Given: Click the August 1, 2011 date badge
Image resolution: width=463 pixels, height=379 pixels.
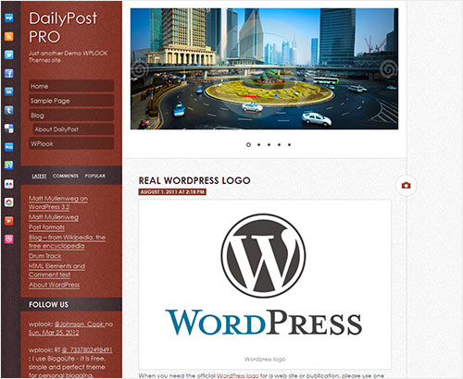Looking at the screenshot, I should point(172,192).
